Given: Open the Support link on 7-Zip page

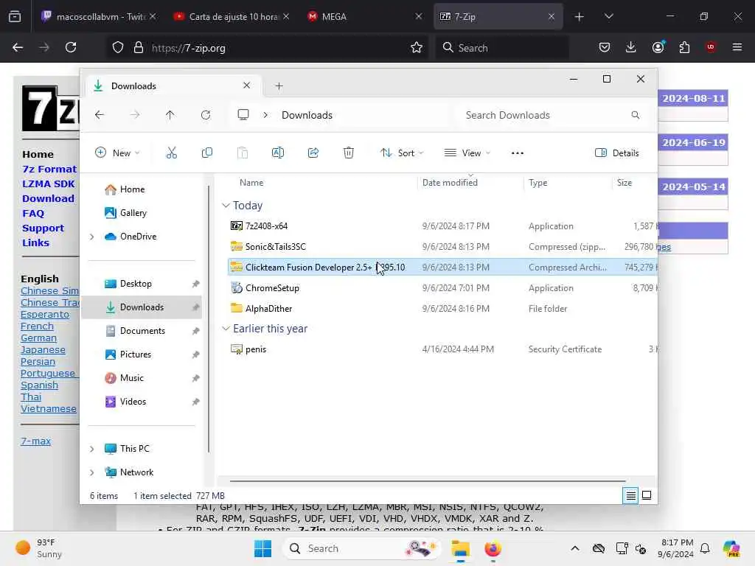Looking at the screenshot, I should click(43, 228).
